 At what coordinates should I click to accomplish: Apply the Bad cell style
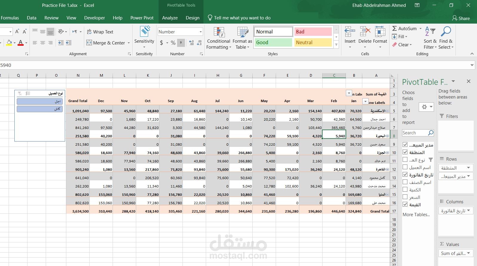coord(313,32)
